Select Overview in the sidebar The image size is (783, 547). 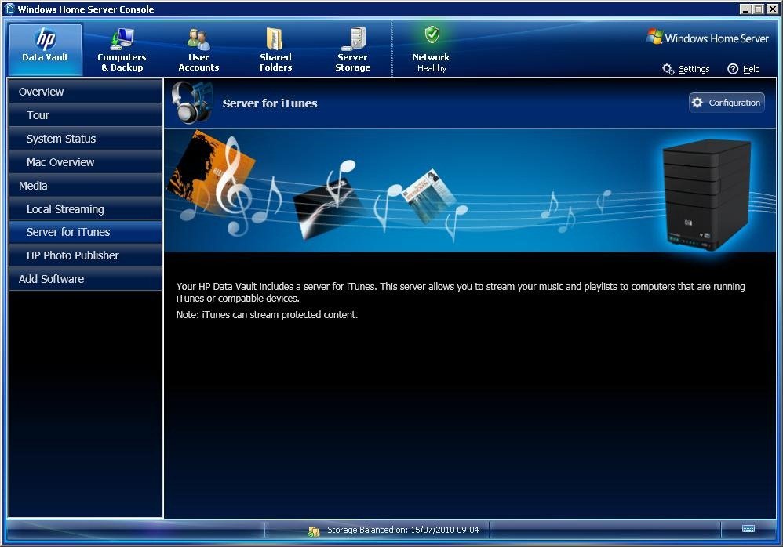(86, 92)
